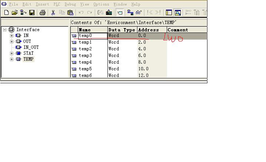Click the grayed STL list icon

coord(197,12)
